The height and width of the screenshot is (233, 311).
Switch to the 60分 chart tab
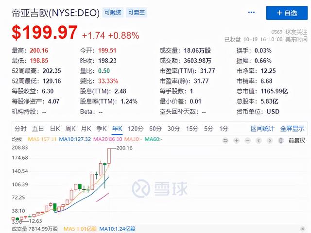tap(155, 129)
